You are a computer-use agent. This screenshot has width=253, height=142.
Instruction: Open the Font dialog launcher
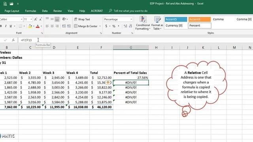42,33
